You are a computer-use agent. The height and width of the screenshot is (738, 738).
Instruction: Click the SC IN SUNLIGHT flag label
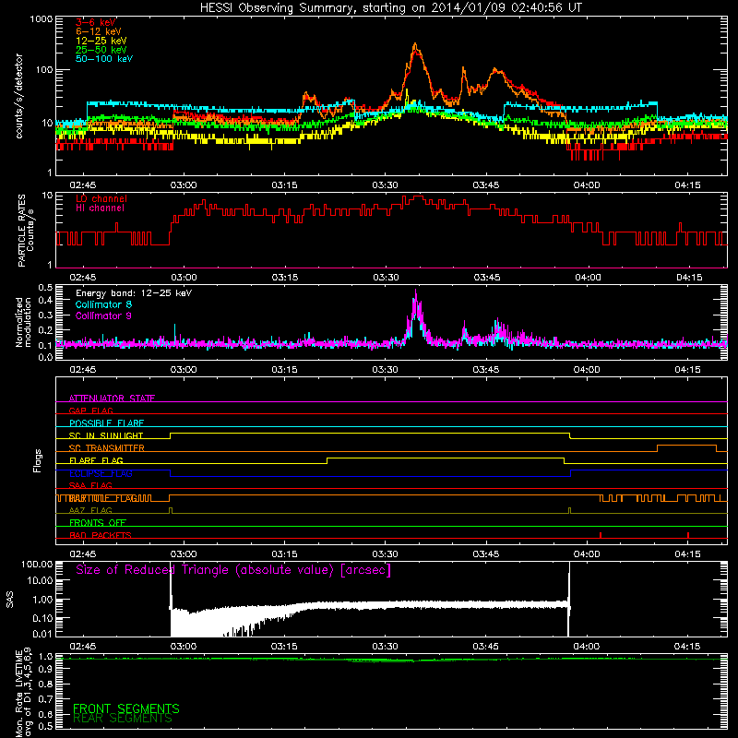click(106, 435)
